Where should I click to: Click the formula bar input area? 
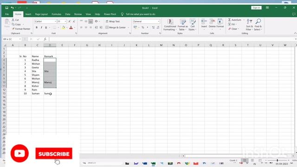click(171, 39)
